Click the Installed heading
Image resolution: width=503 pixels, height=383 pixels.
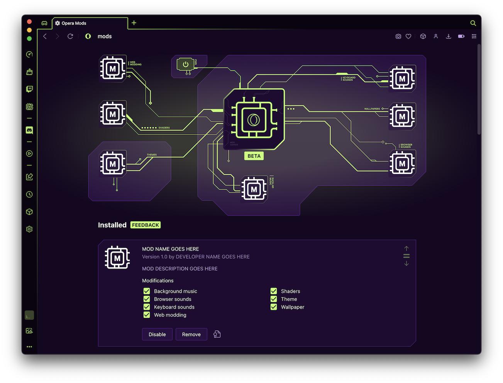tap(112, 225)
